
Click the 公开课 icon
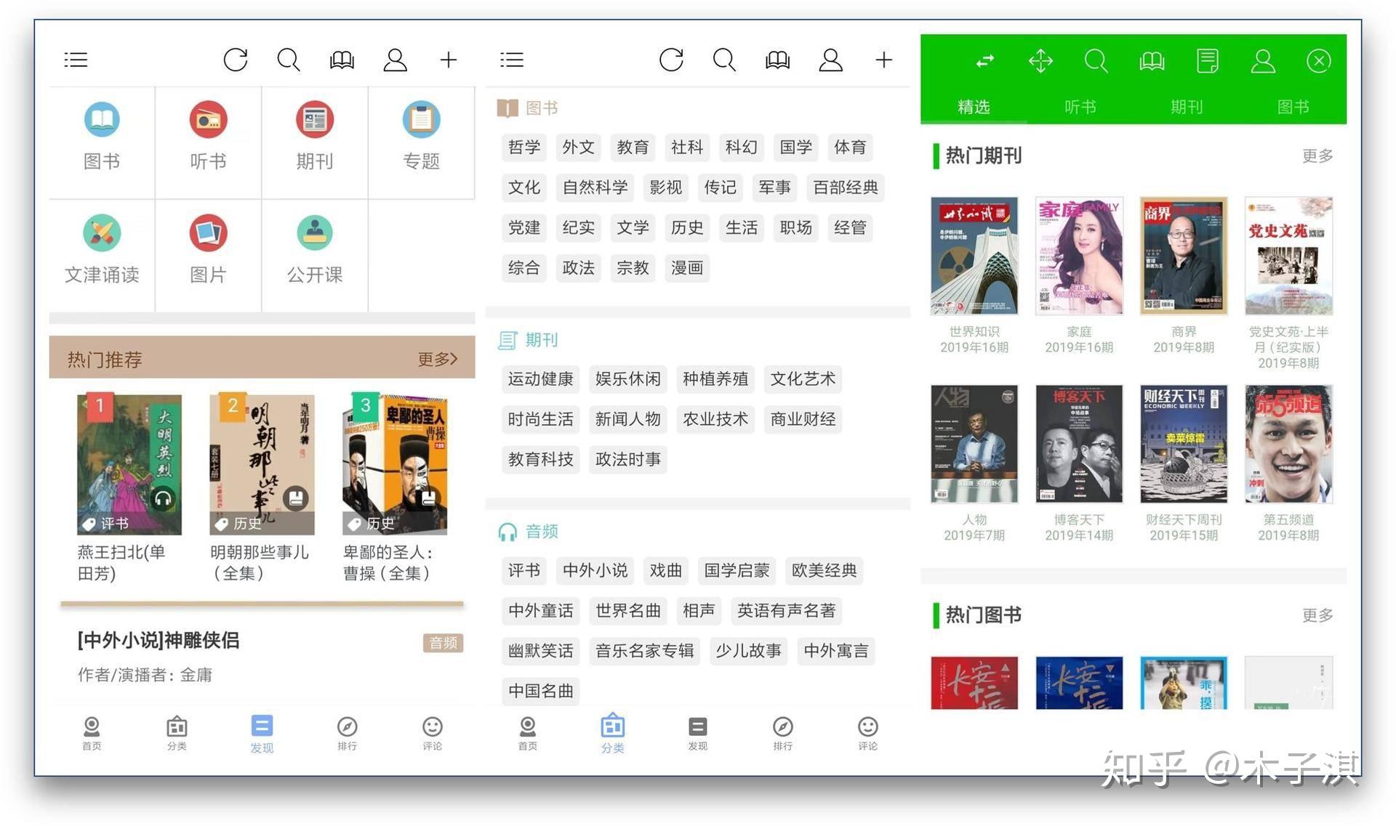314,234
